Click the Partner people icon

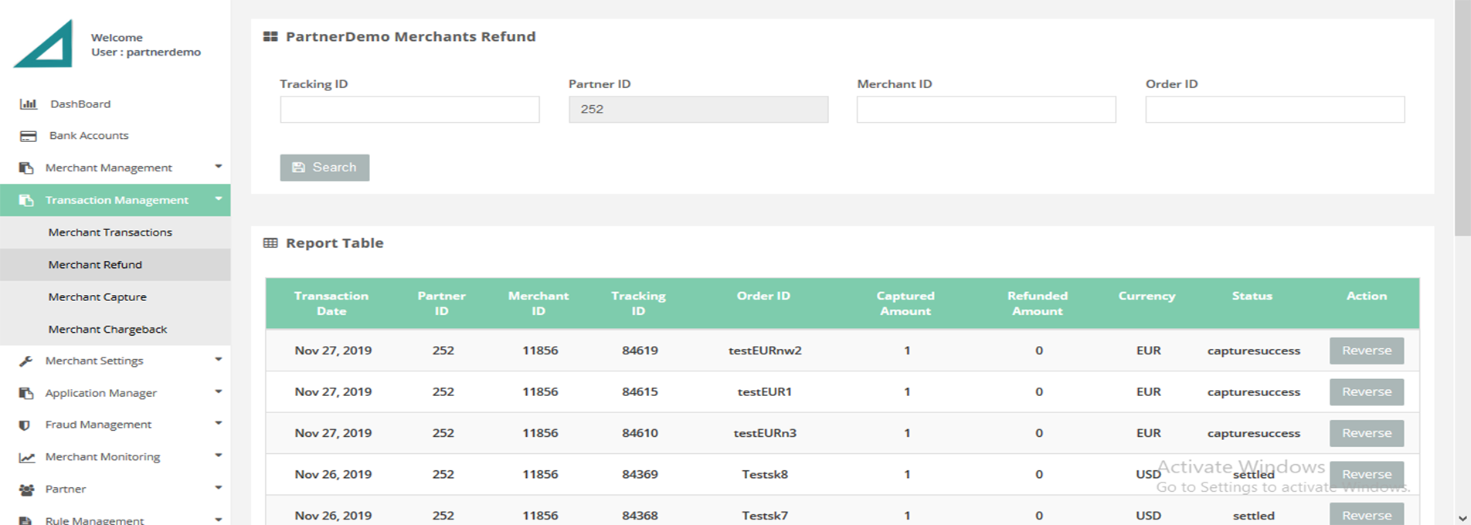pos(26,489)
